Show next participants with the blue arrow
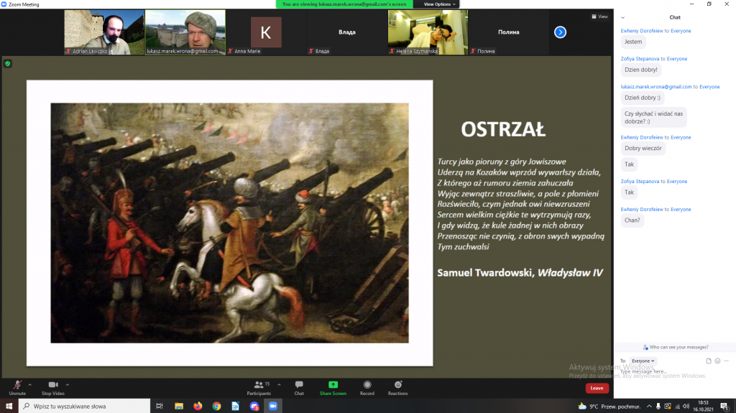Image resolution: width=736 pixels, height=413 pixels. point(561,32)
